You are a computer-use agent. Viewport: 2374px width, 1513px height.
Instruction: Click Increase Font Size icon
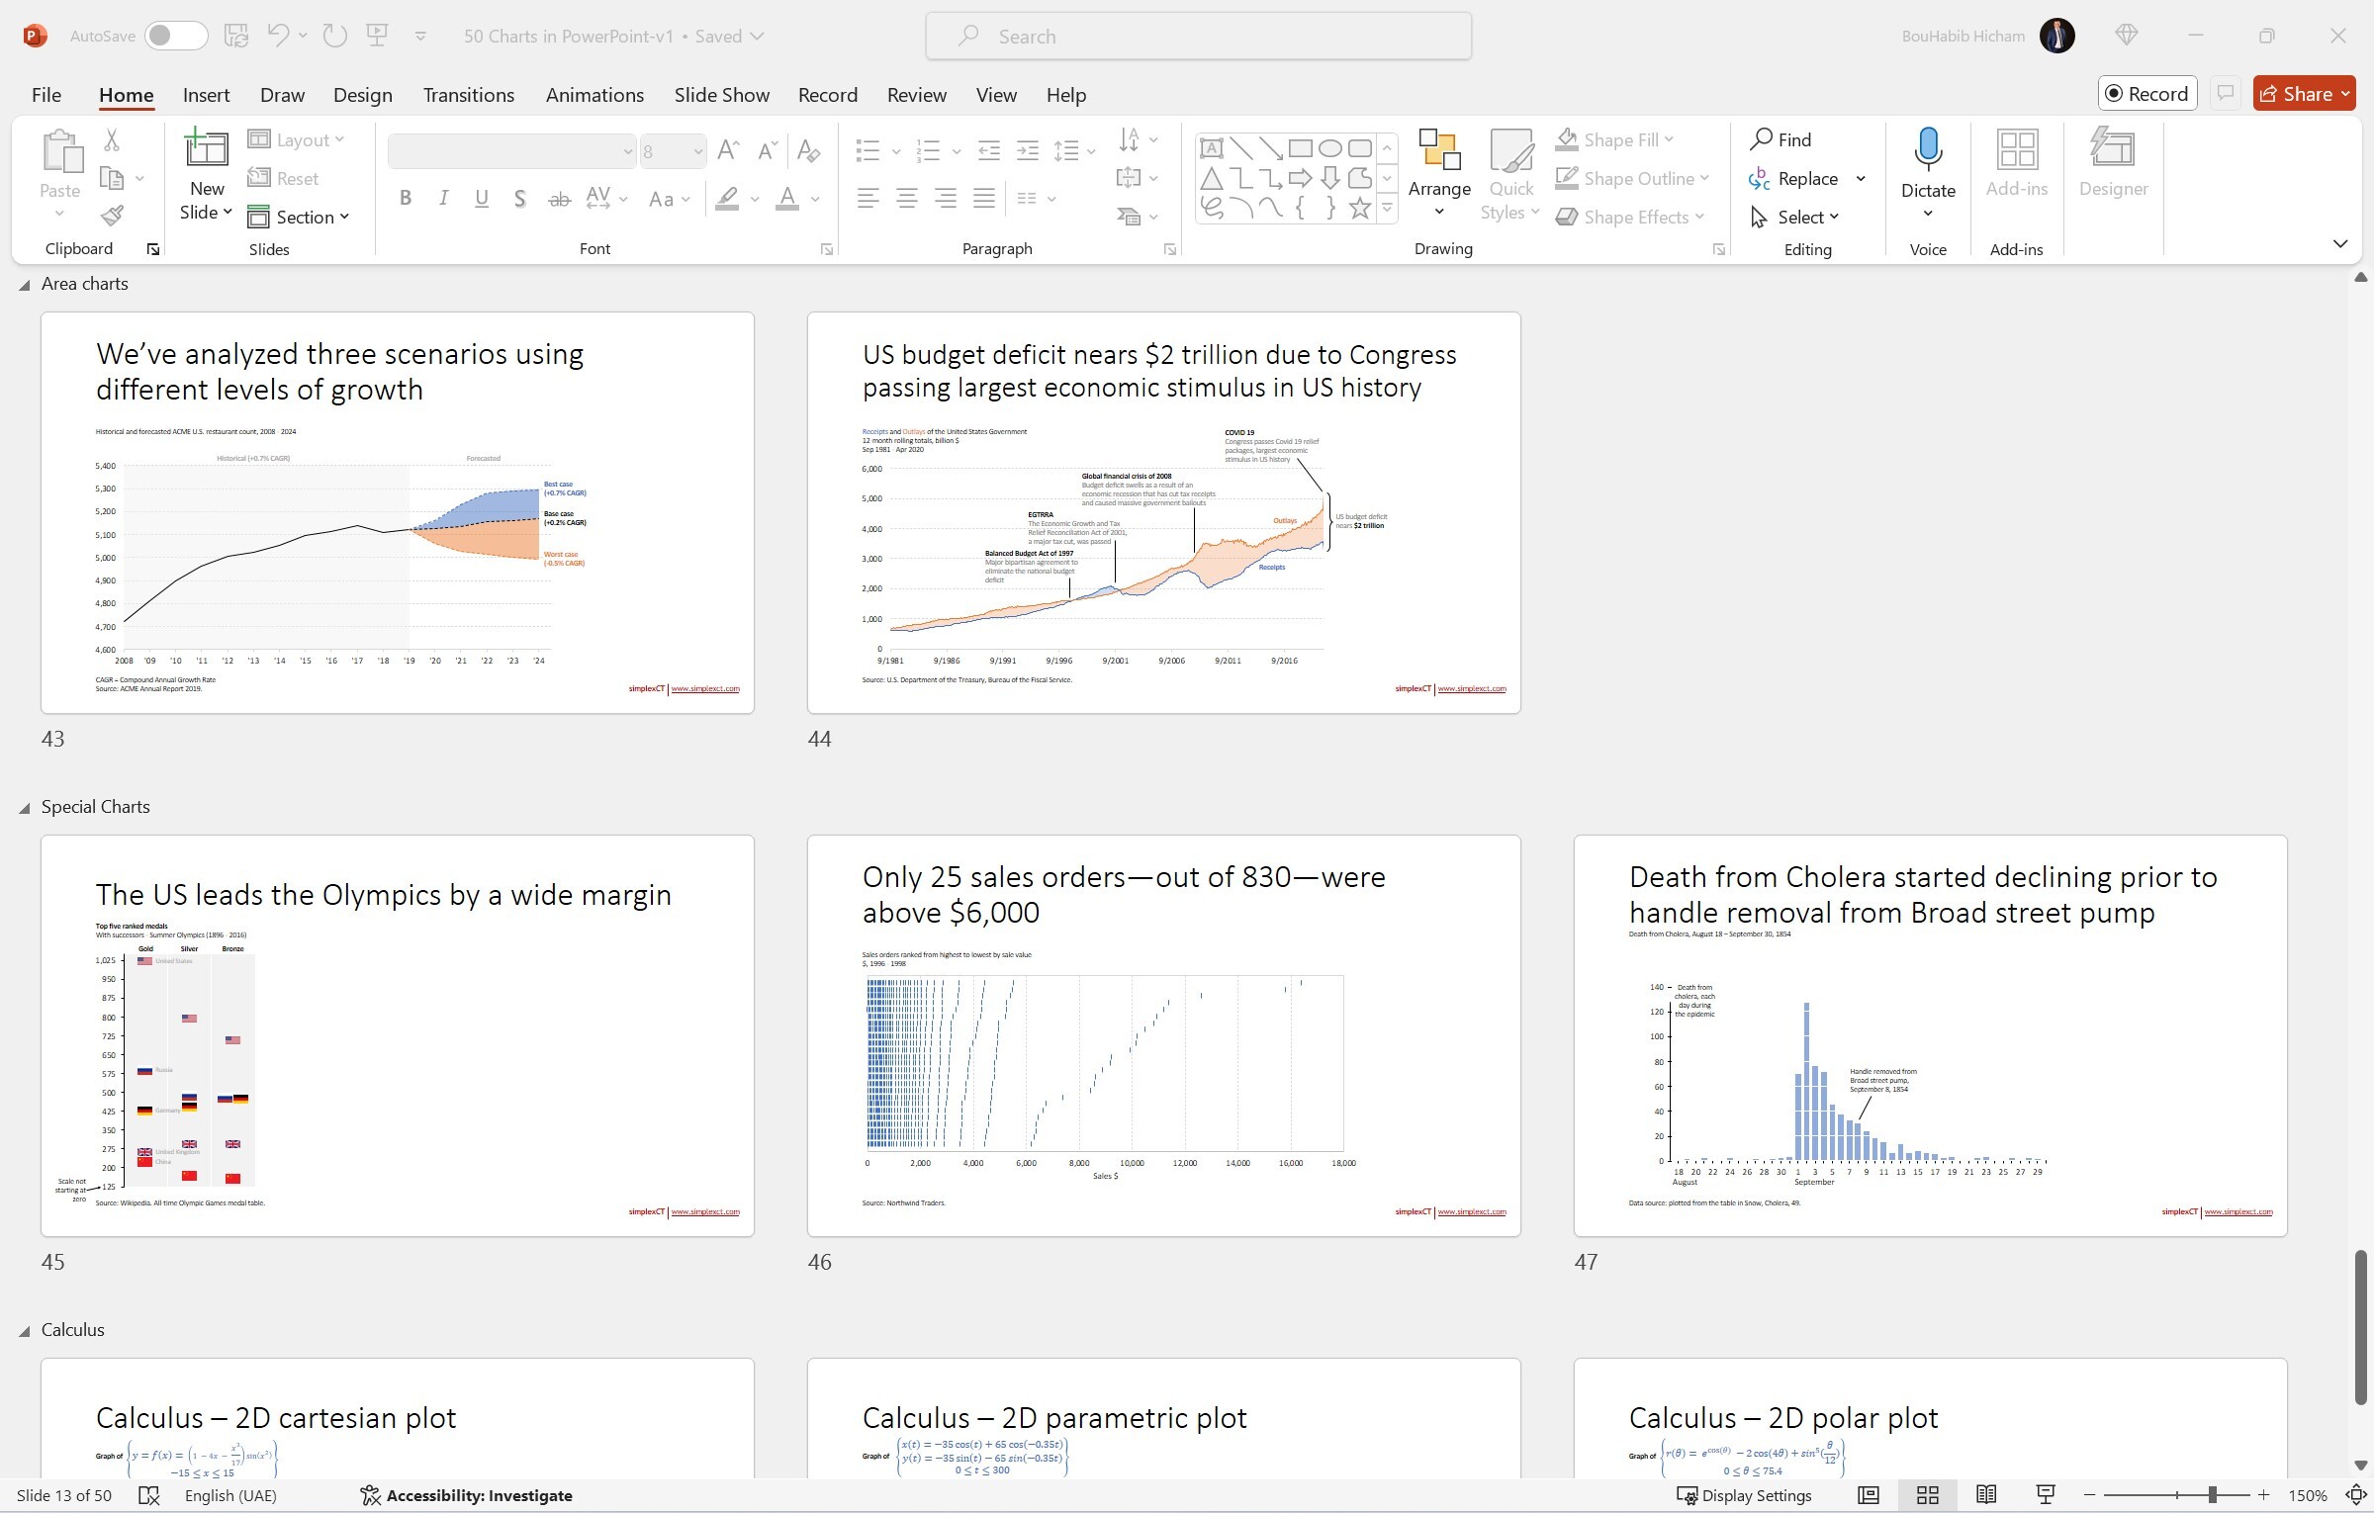[728, 150]
